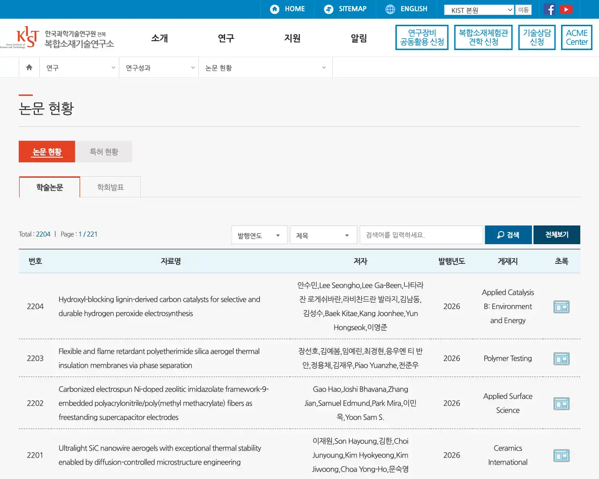This screenshot has height=479, width=599.
Task: View abstract icon for paper 2203
Action: point(561,359)
